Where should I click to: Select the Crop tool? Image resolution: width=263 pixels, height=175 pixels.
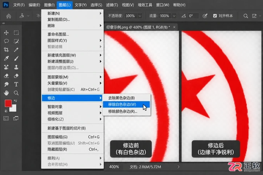6,50
